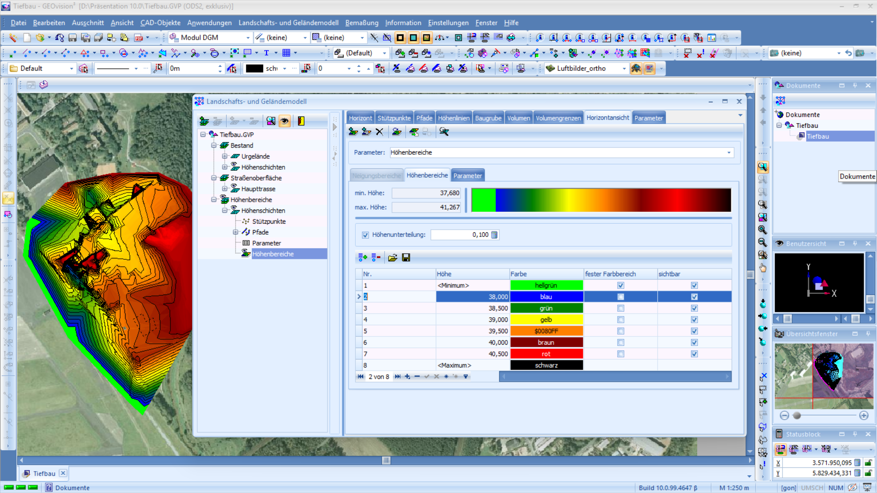Image resolution: width=877 pixels, height=493 pixels.
Task: Click the calculator icon in Höhenunterteilung field
Action: [x=494, y=235]
